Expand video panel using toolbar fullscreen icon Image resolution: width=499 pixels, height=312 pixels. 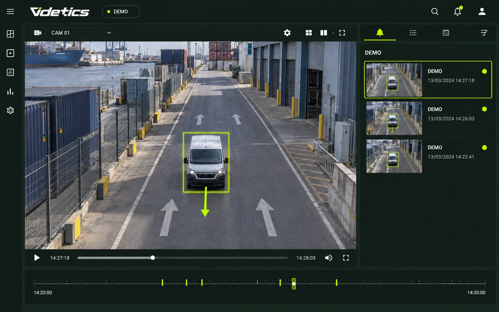point(342,33)
